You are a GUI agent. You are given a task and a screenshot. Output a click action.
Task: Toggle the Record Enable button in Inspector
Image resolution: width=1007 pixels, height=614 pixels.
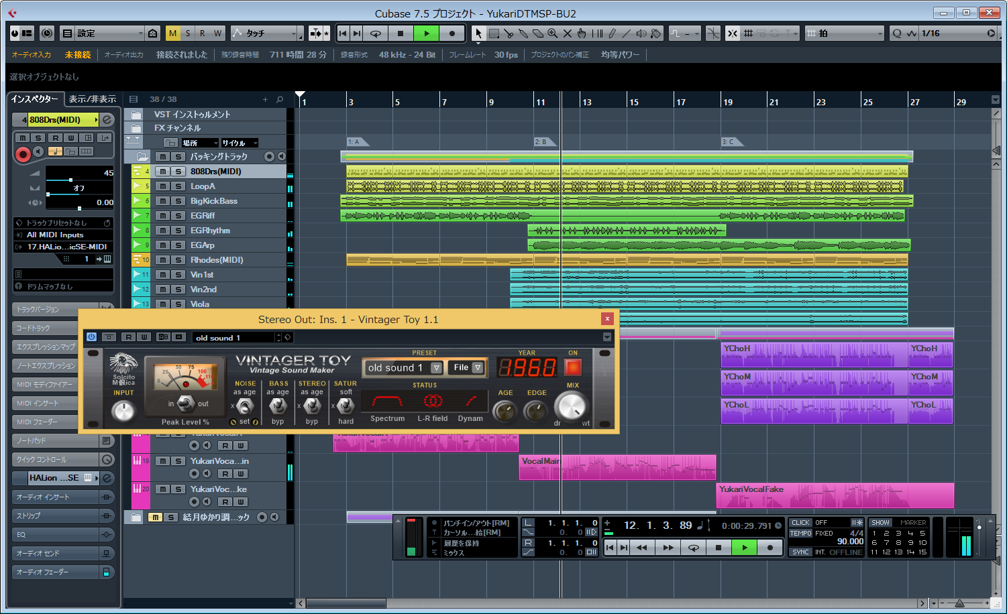point(23,154)
